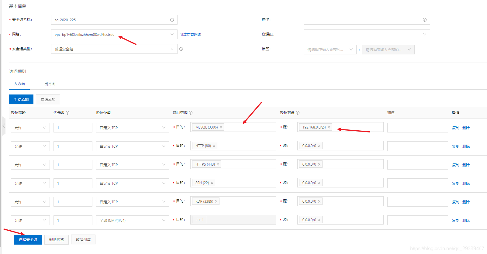This screenshot has height=254, width=487.
Task: Click 复制 in RDP rule row
Action: [x=456, y=202]
